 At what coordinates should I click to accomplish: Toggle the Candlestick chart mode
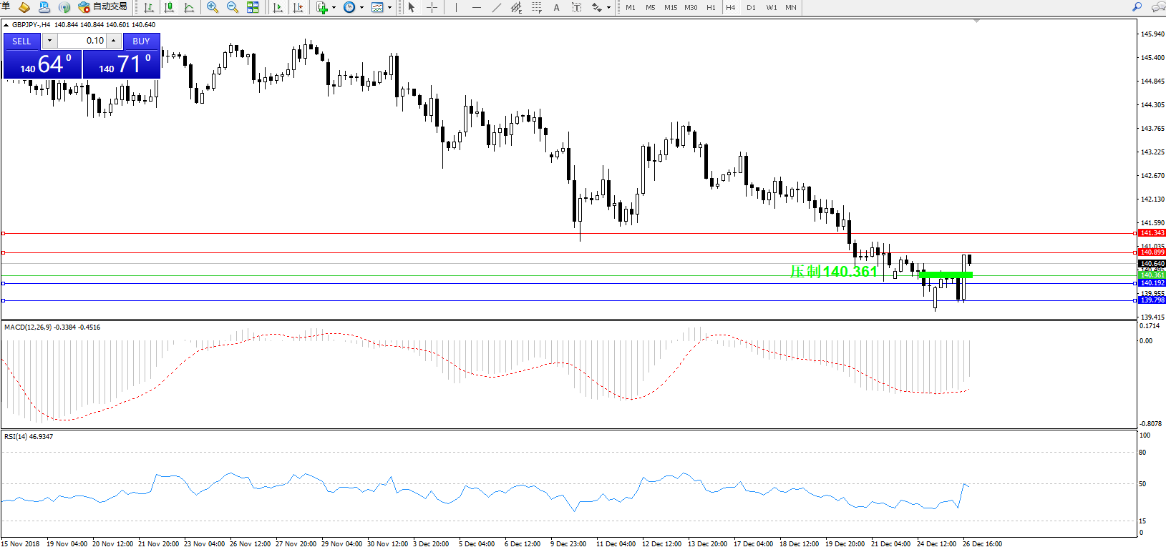(x=169, y=7)
